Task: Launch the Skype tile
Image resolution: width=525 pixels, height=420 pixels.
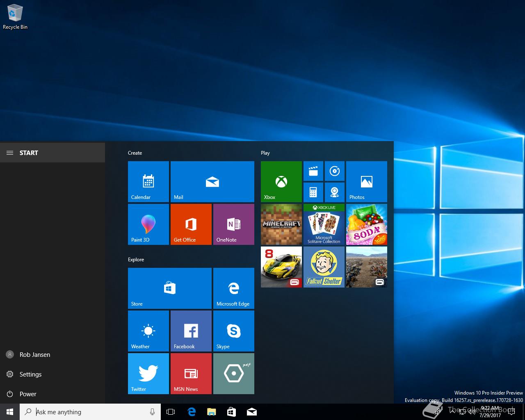Action: click(x=234, y=331)
